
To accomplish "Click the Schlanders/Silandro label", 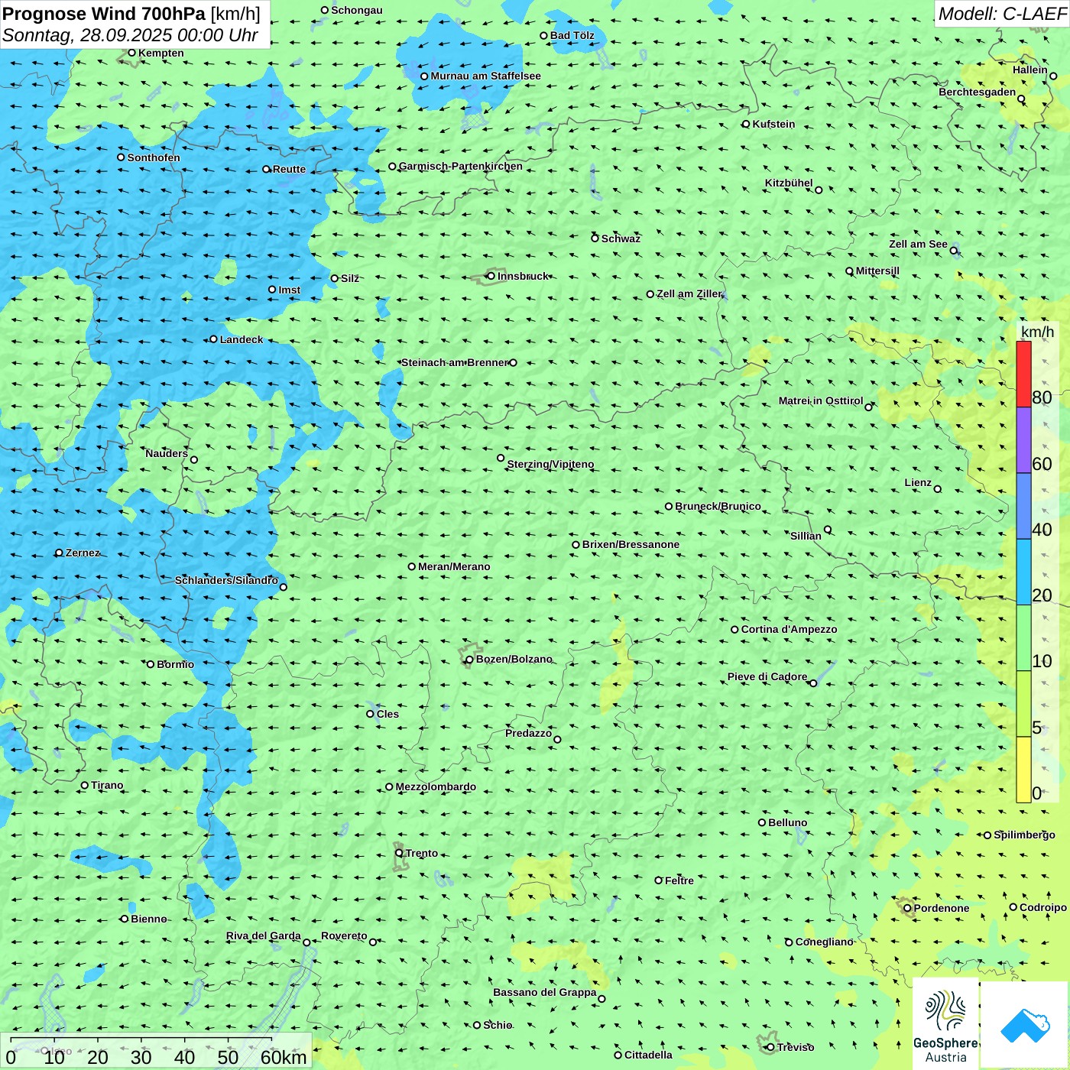I will 226,580.
